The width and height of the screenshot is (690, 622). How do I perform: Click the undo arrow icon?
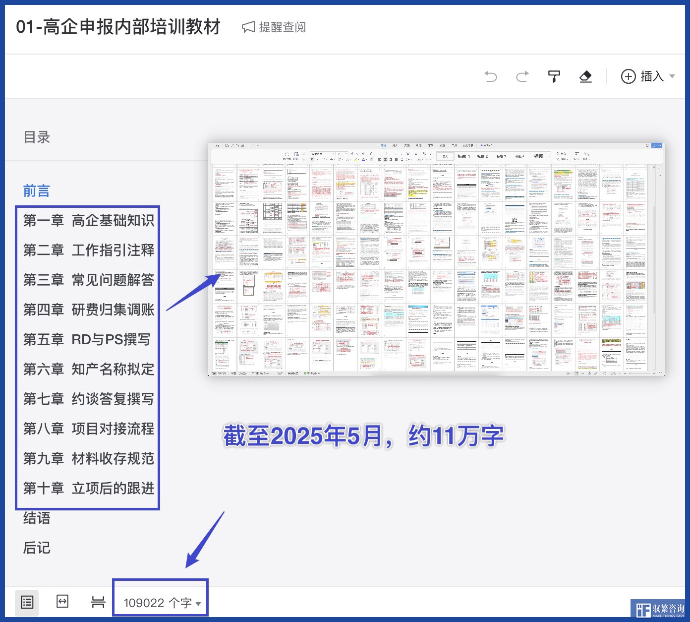pos(491,76)
